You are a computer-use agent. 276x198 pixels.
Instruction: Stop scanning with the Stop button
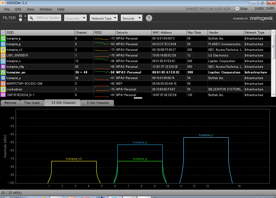pos(241,9)
